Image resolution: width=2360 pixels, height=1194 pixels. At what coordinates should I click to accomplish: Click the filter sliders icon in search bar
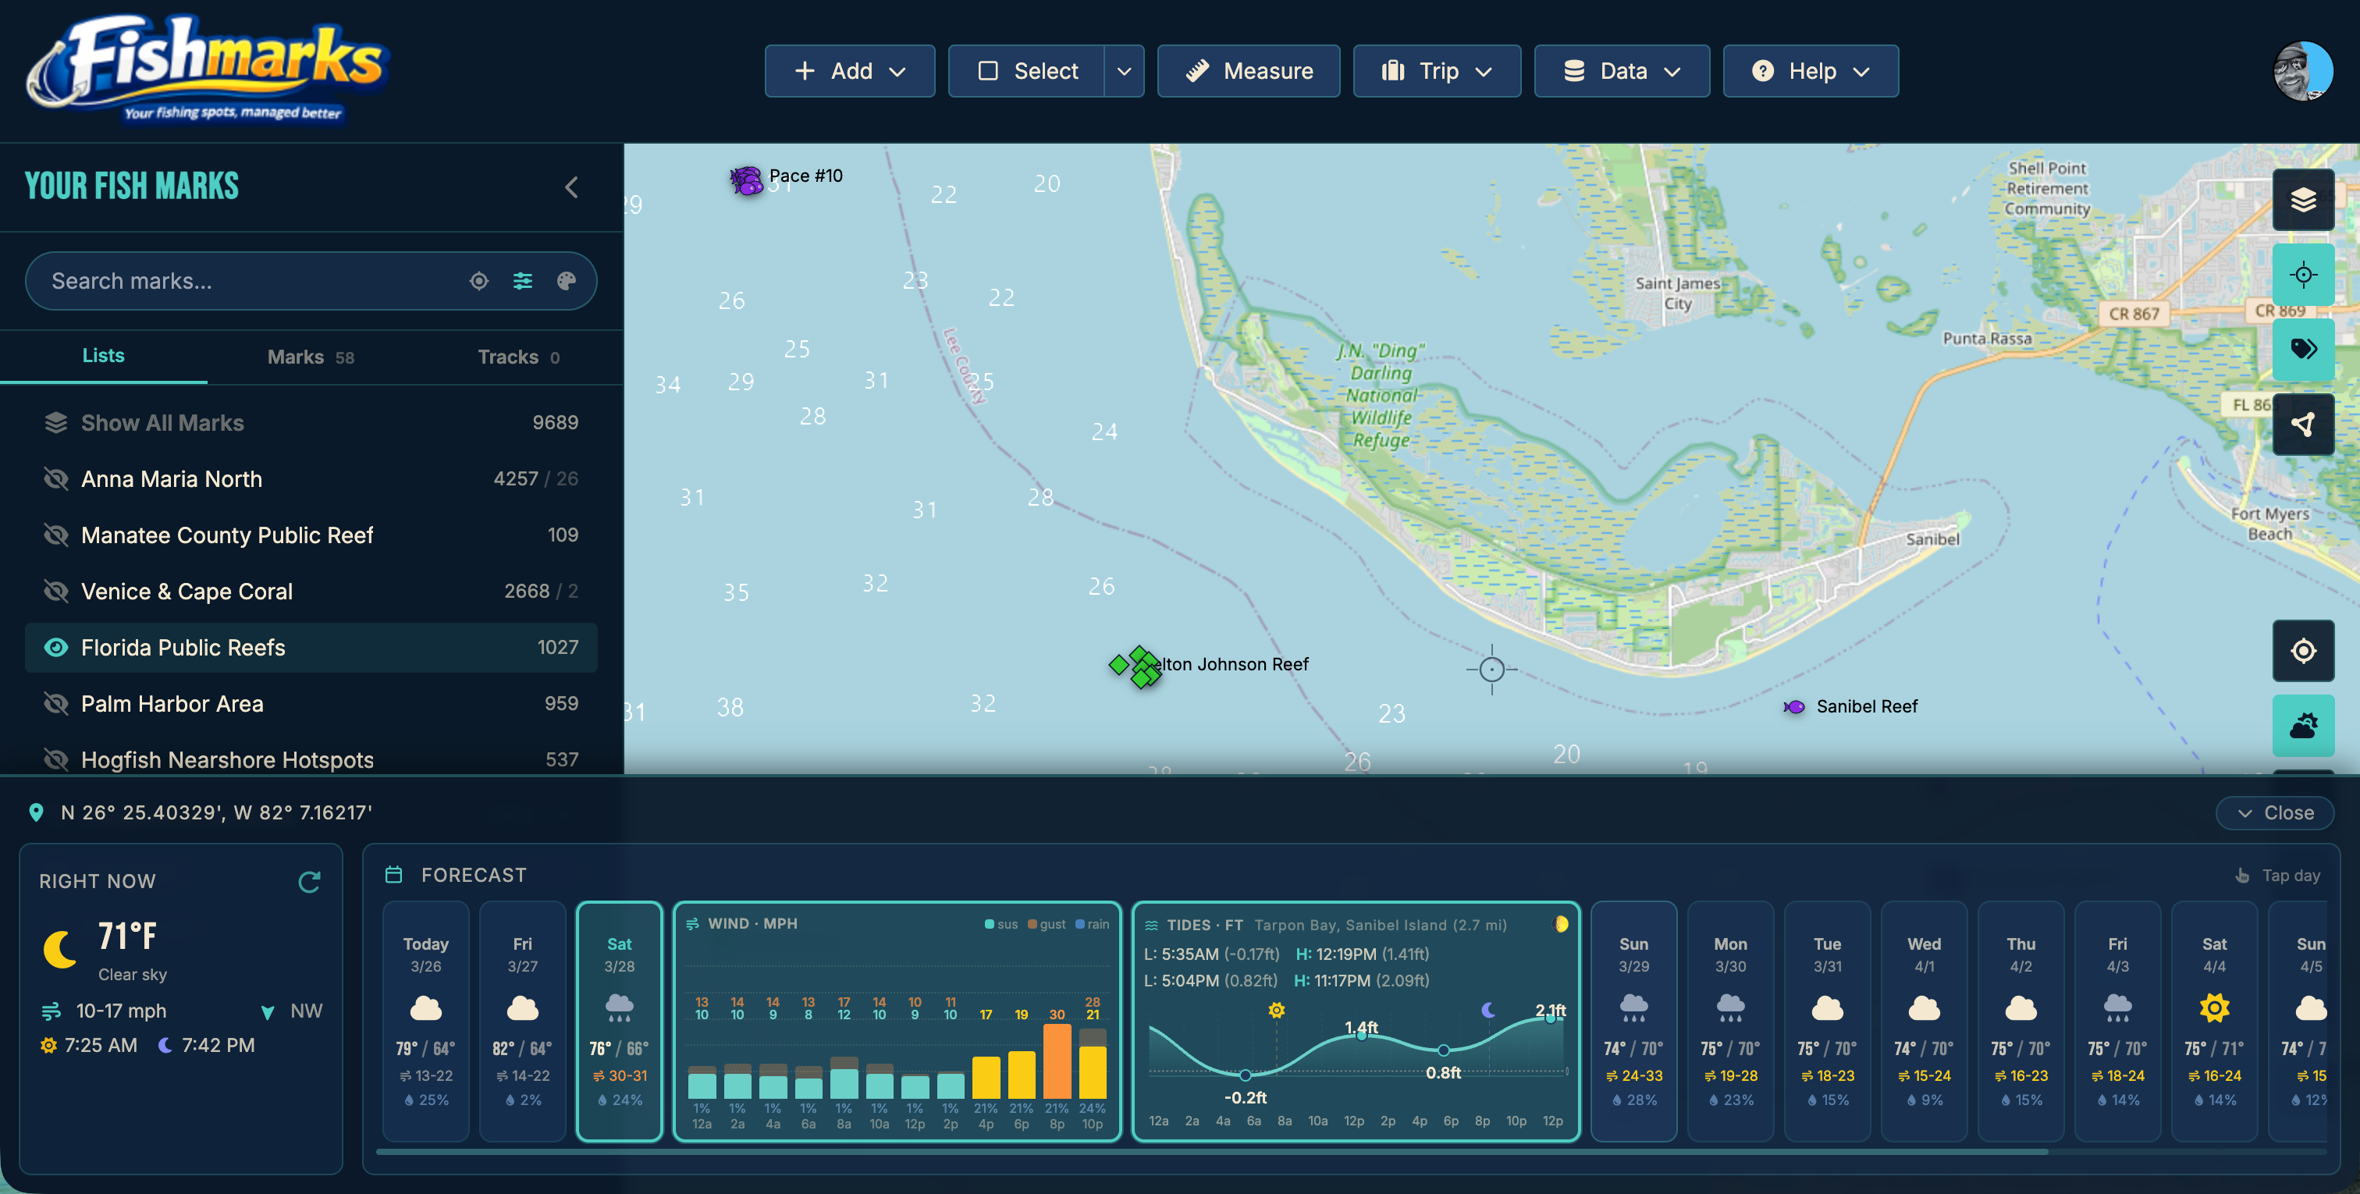point(522,280)
